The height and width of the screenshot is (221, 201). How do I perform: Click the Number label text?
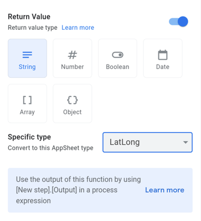(73, 67)
